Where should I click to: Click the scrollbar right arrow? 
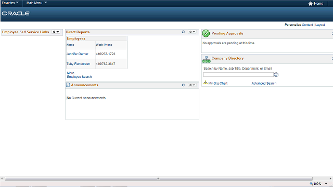point(331,179)
